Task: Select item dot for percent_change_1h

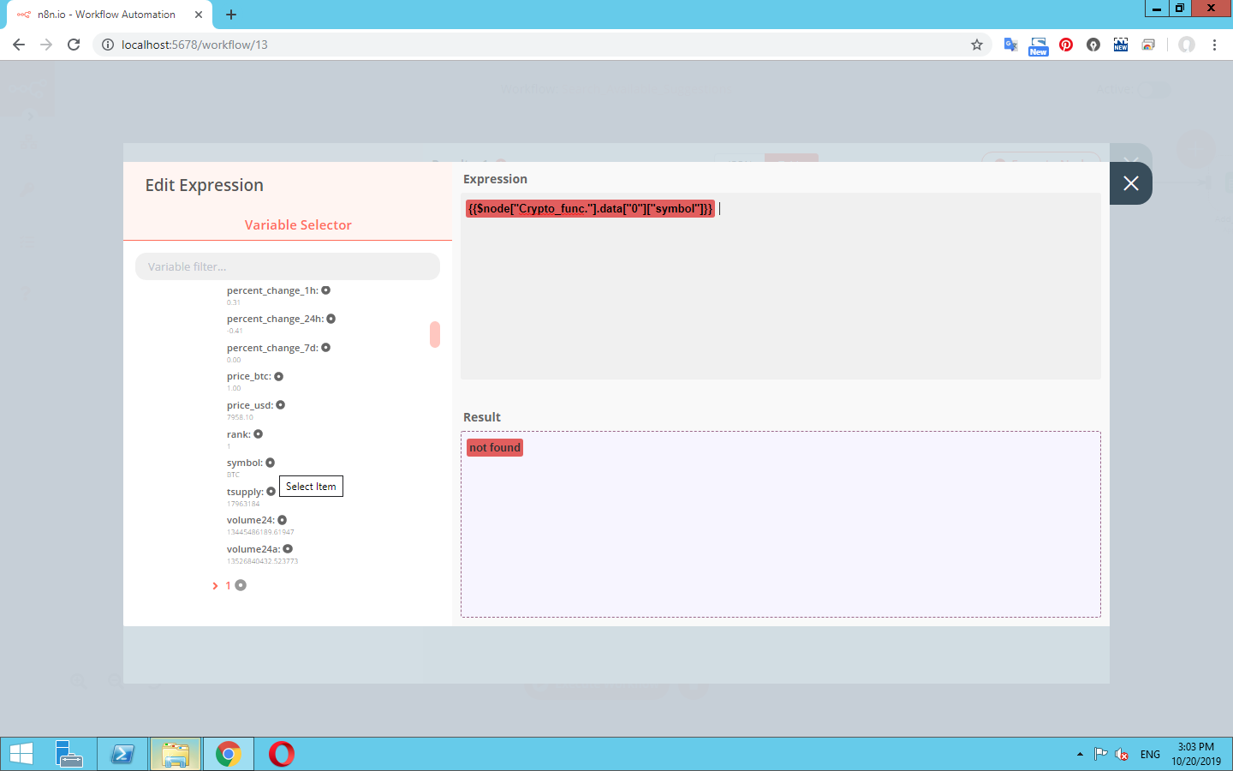Action: [325, 290]
